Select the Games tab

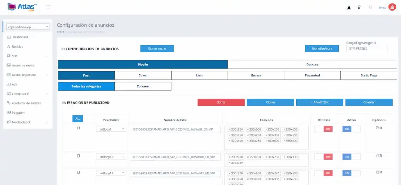[x=256, y=75]
